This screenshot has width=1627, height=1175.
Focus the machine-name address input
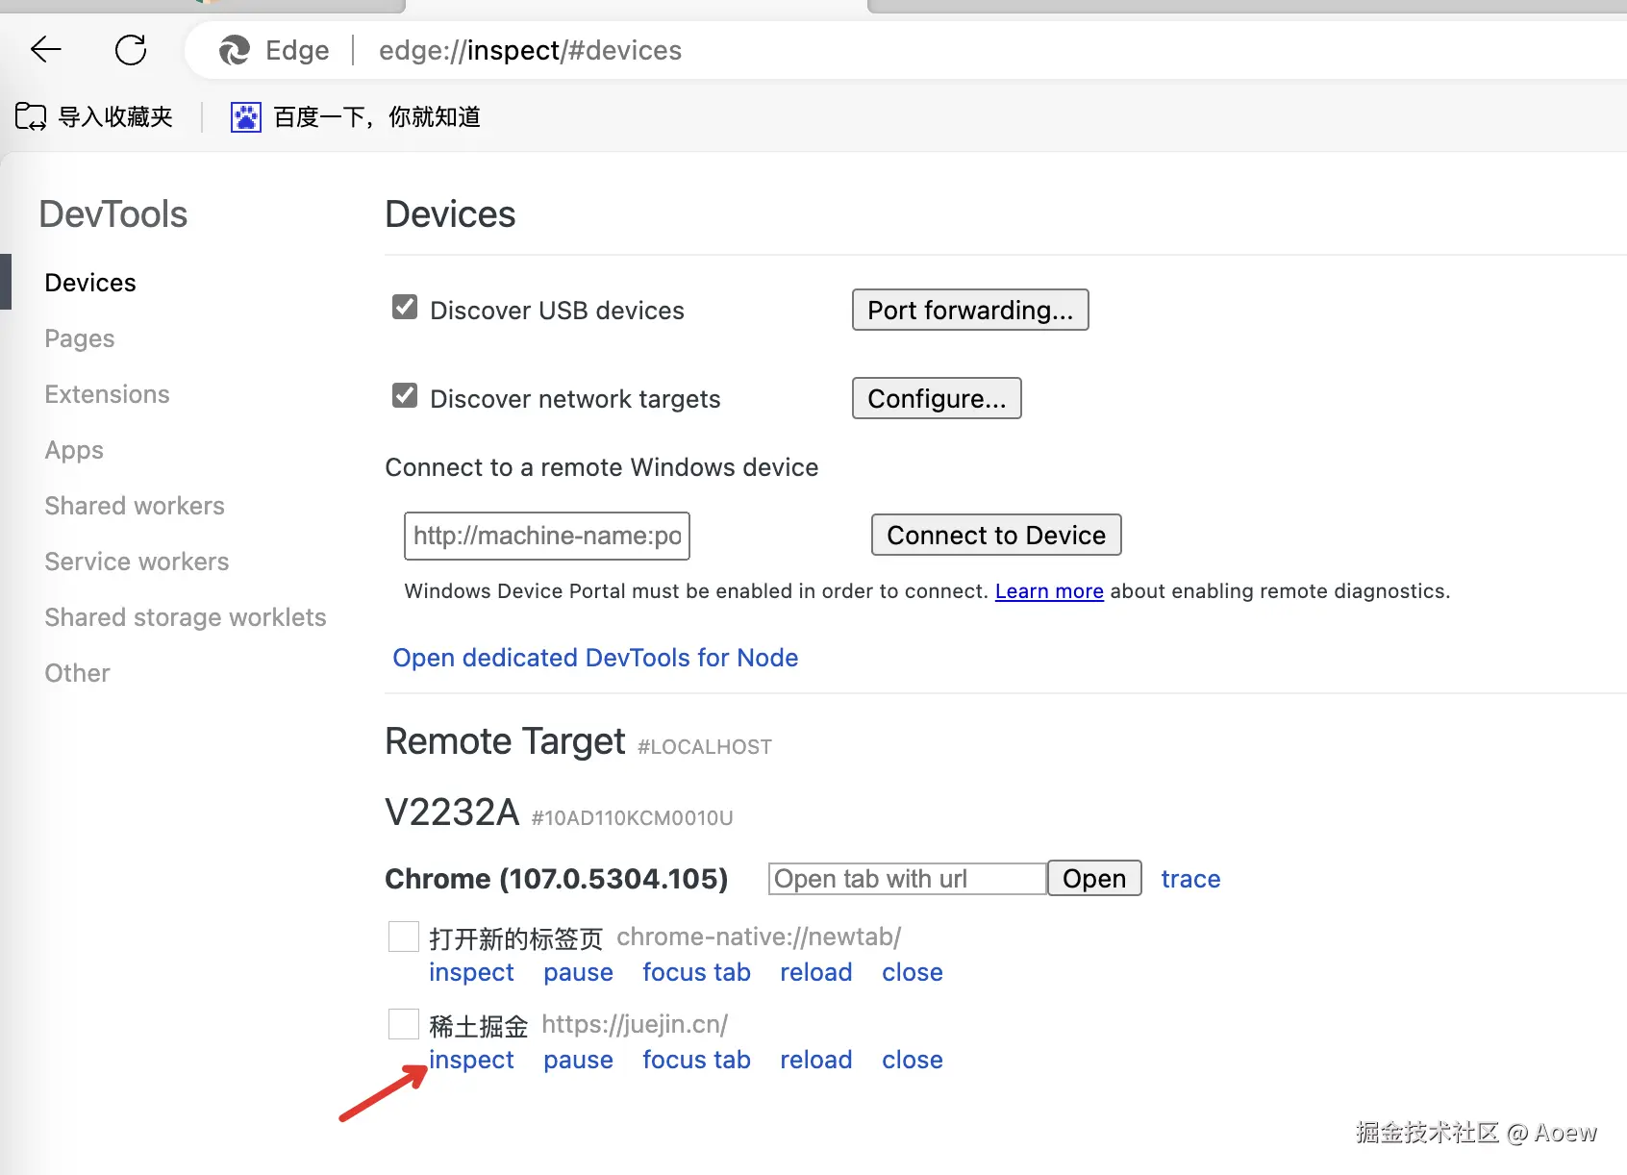tap(546, 536)
